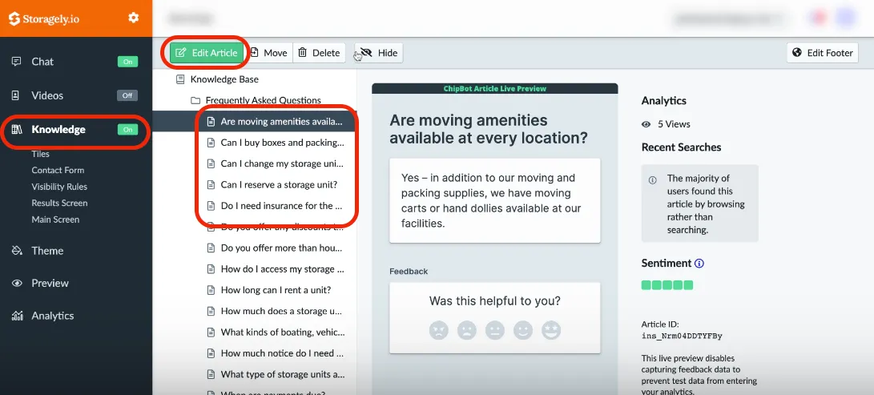Go to Visibility Rules submenu
The width and height of the screenshot is (874, 395).
tap(59, 187)
